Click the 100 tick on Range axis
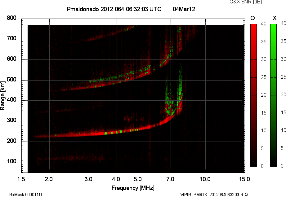The height and width of the screenshot is (197, 286). pyautogui.click(x=11, y=161)
